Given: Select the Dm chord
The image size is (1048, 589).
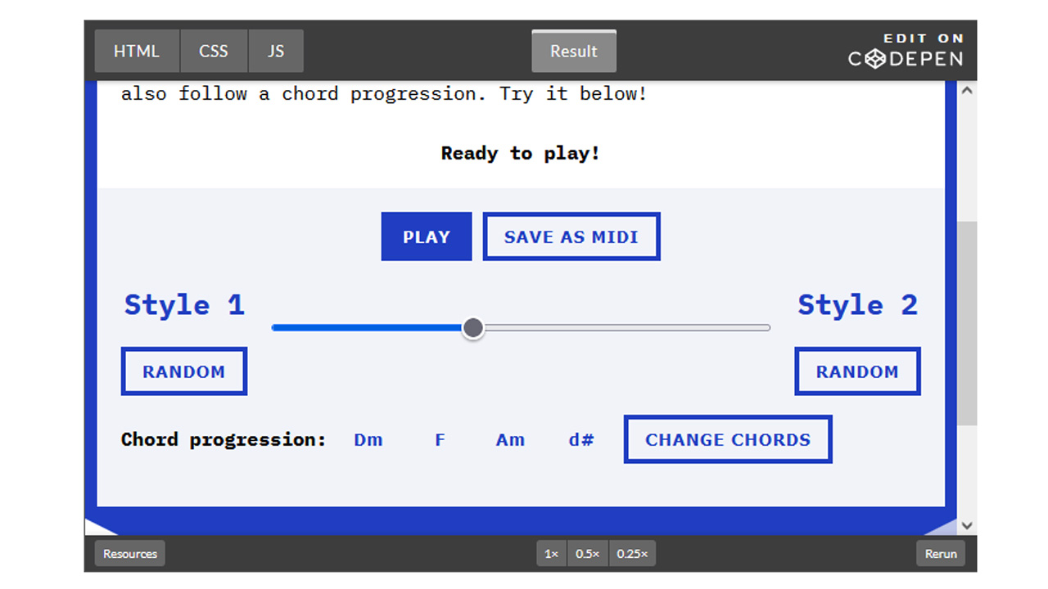Looking at the screenshot, I should pos(368,440).
